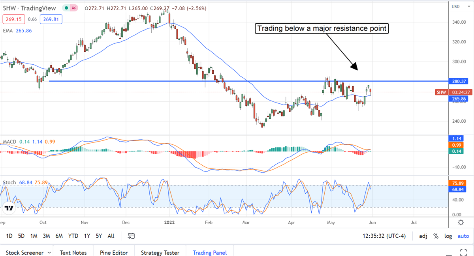Toggle percent scale mode

click(x=436, y=236)
